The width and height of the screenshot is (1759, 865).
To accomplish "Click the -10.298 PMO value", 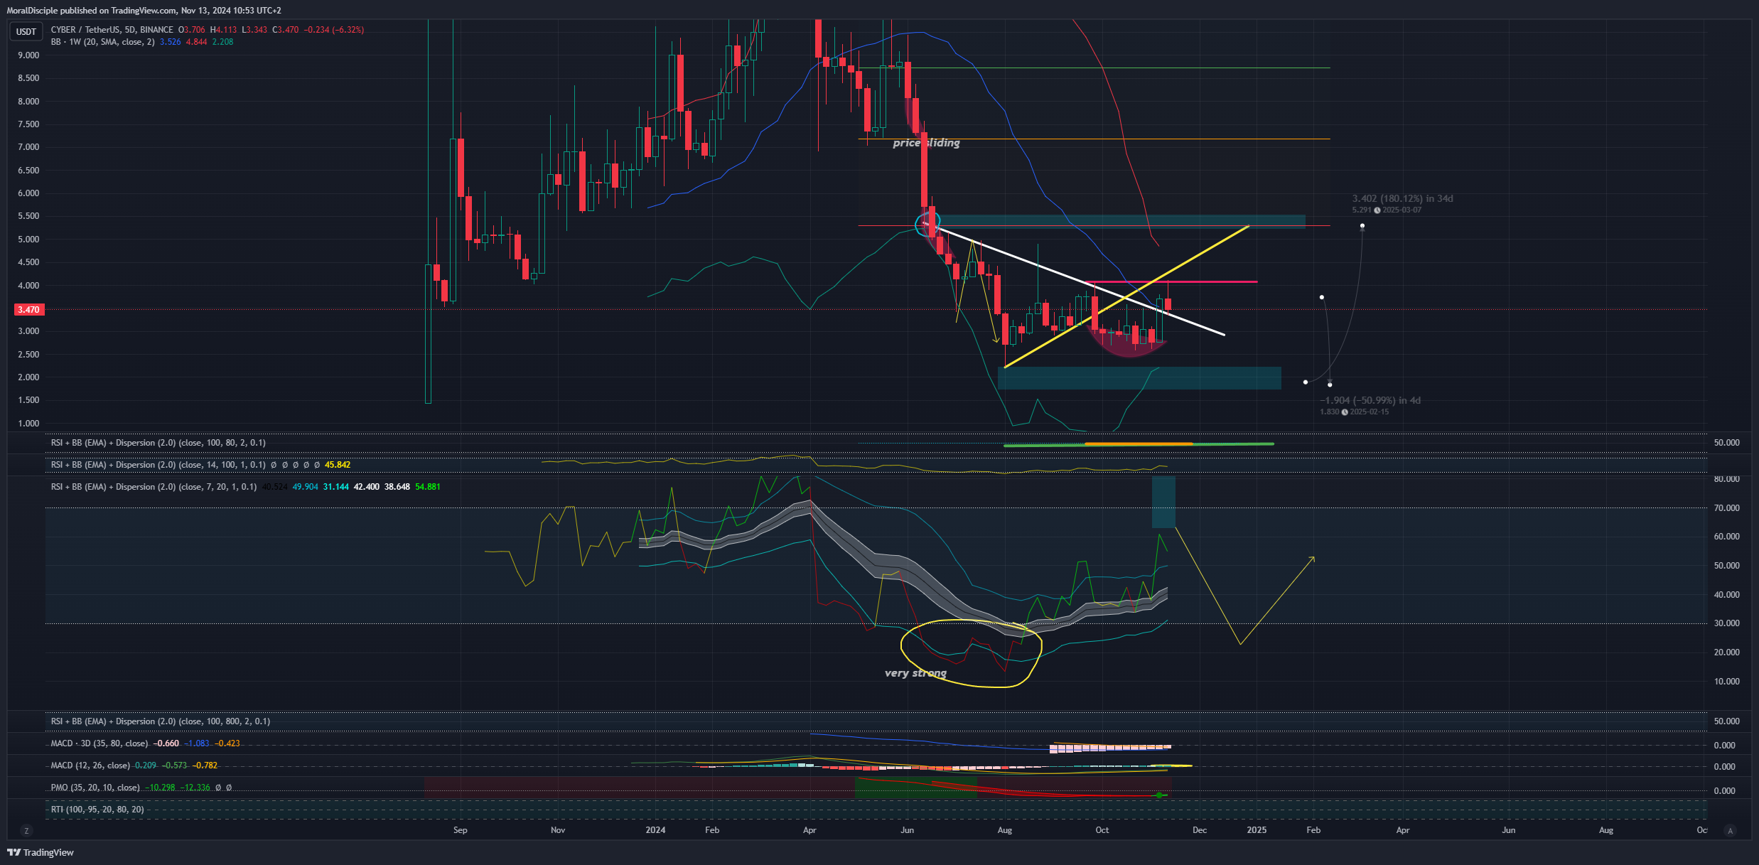I will click(x=160, y=788).
